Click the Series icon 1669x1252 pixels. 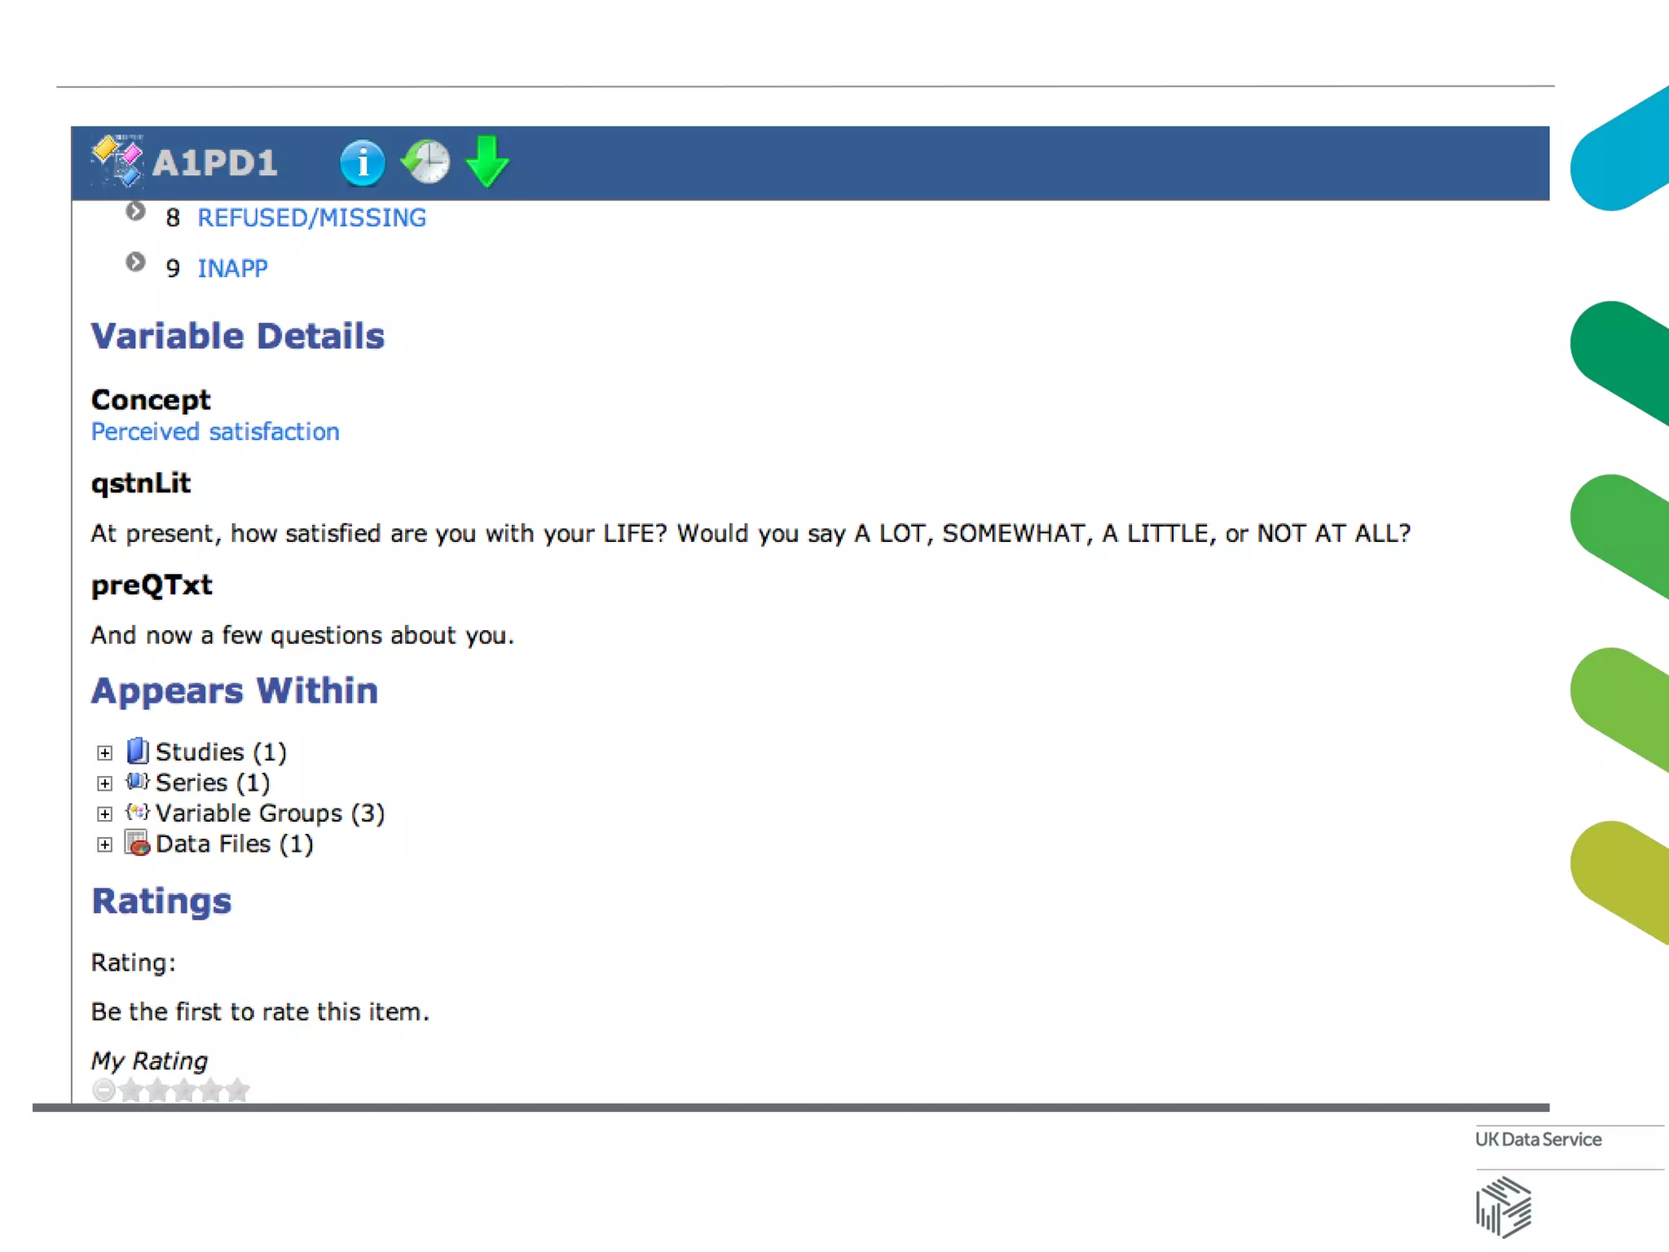coord(138,782)
